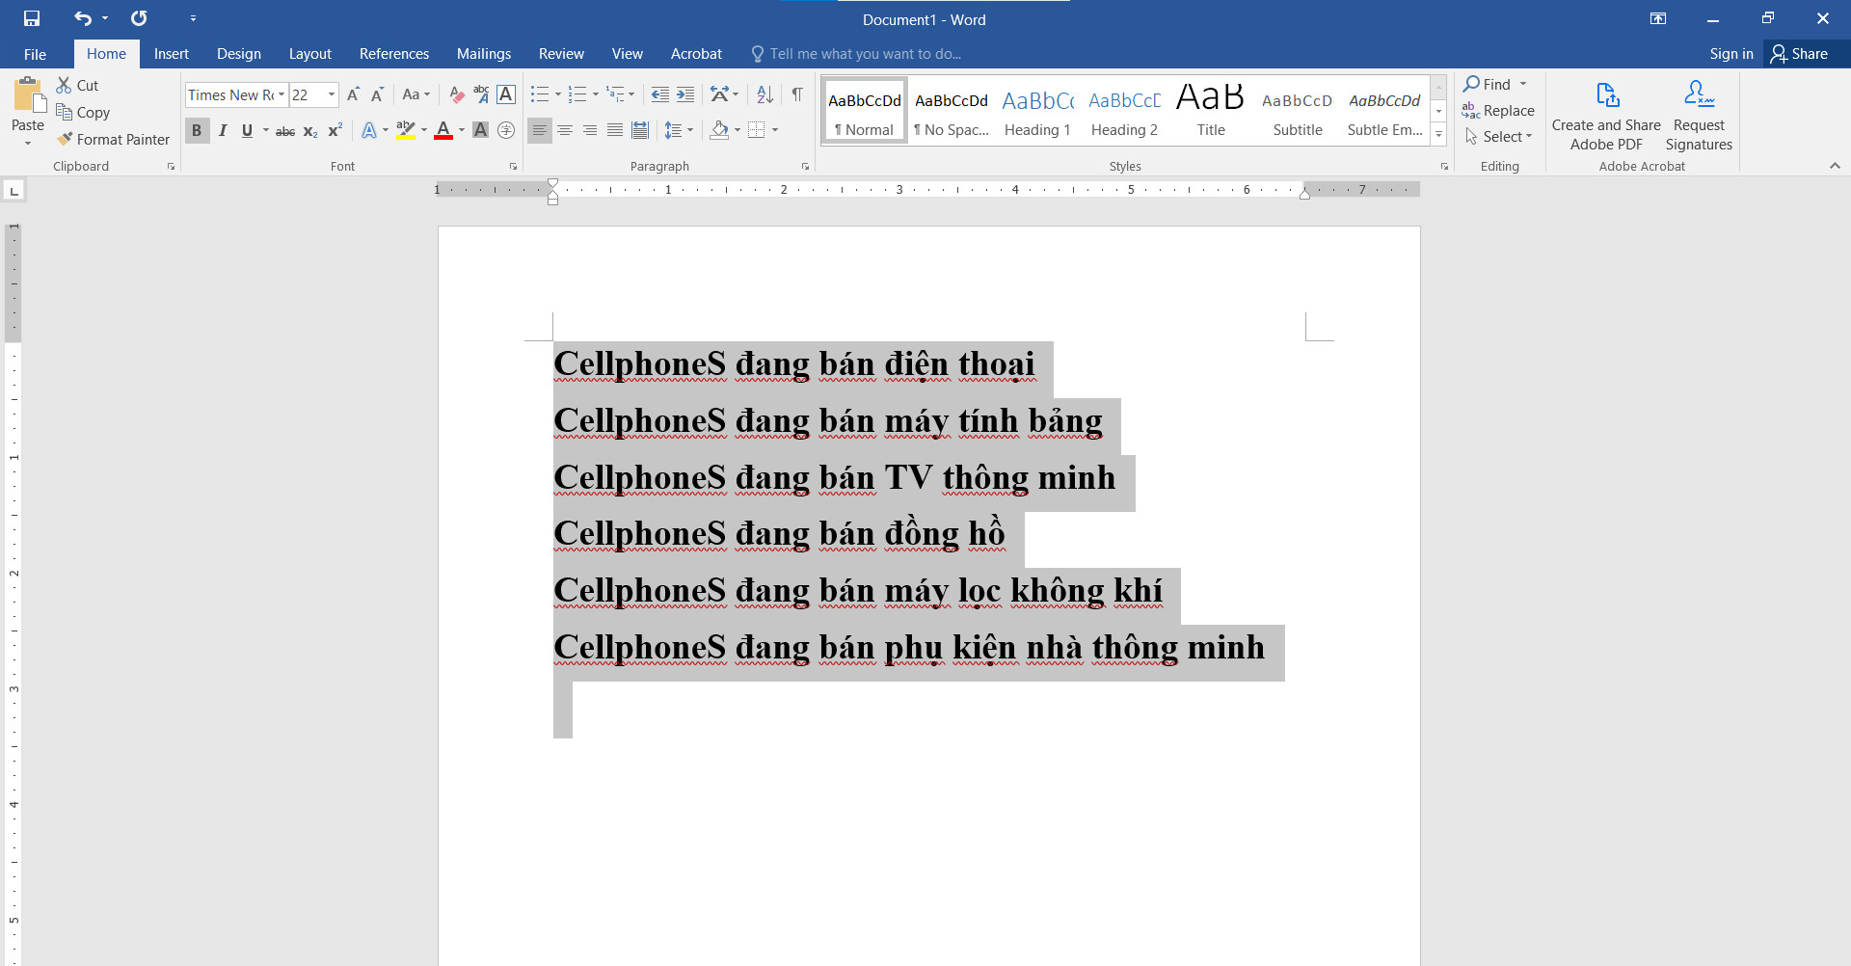Toggle strikethrough formatting
The width and height of the screenshot is (1851, 966).
[x=284, y=130]
